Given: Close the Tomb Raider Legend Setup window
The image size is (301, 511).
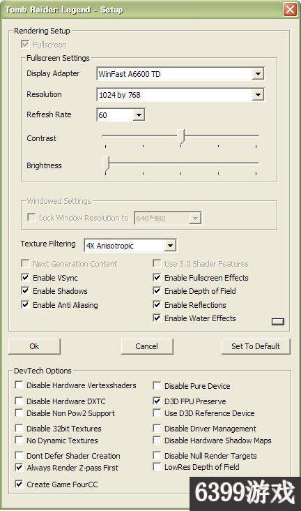Looking at the screenshot, I should (289, 9).
